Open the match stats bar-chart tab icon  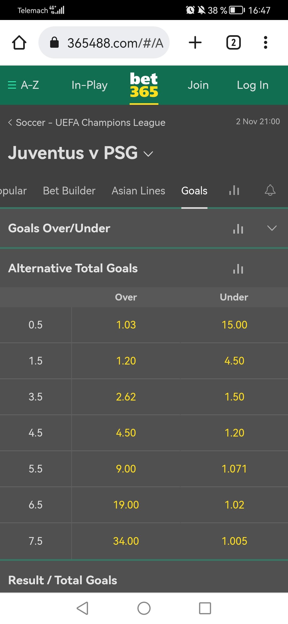234,190
